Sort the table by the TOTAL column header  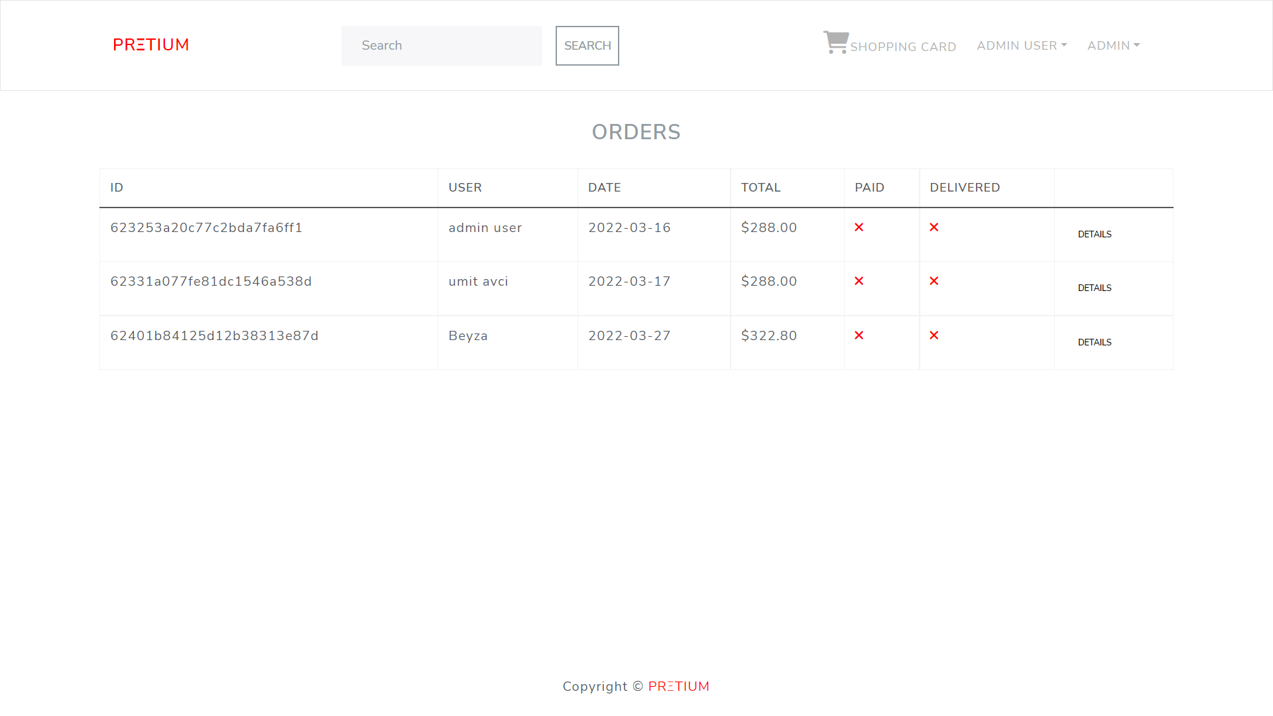click(x=760, y=188)
